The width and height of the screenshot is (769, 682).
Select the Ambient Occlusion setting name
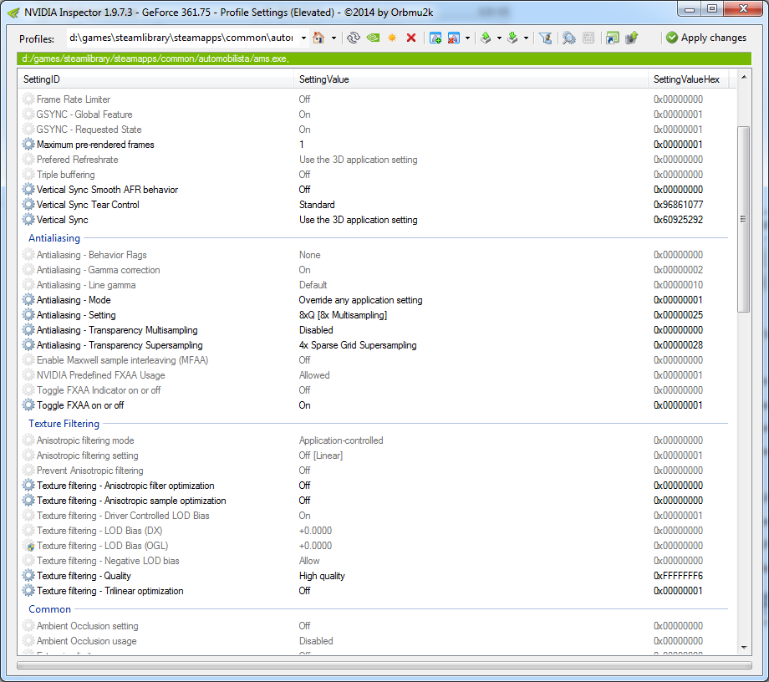pyautogui.click(x=87, y=626)
